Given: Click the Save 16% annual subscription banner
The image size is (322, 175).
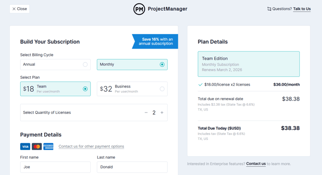Looking at the screenshot, I should (155, 41).
